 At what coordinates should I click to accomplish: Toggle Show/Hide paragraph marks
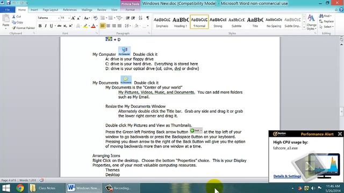[x=148, y=18]
